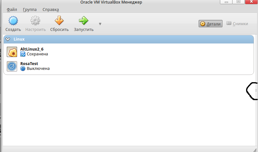The height and width of the screenshot is (152, 258).
Task: Click the Сохранена status text
Action: 37,54
